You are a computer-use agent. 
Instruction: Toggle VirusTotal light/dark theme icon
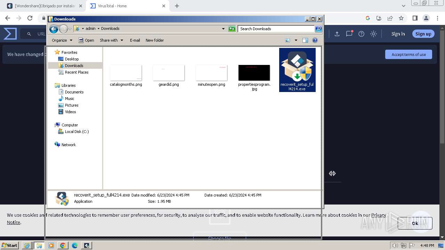[373, 34]
